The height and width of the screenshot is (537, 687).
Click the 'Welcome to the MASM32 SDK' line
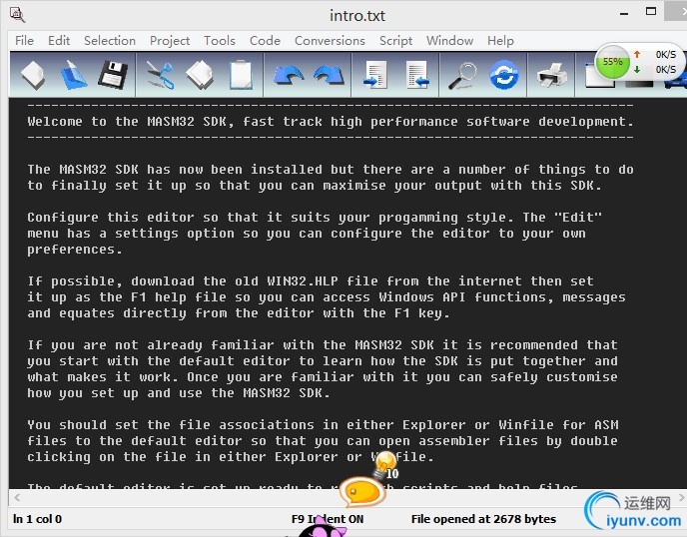click(331, 122)
